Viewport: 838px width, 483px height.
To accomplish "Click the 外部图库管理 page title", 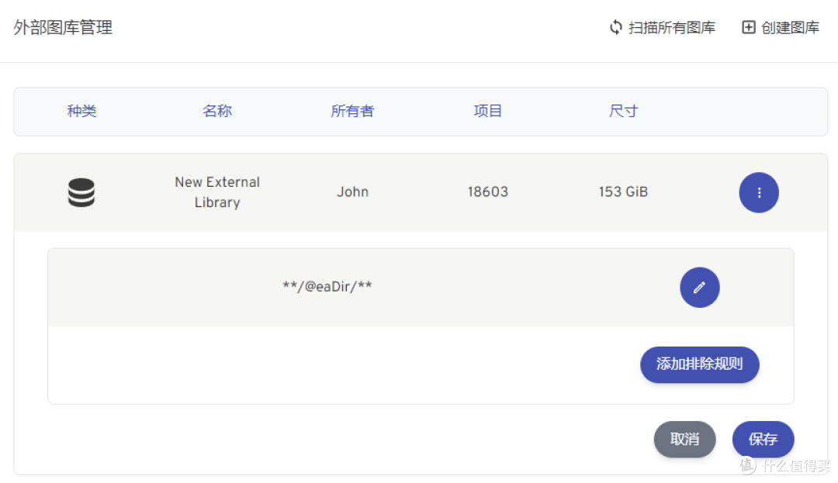I will click(63, 28).
